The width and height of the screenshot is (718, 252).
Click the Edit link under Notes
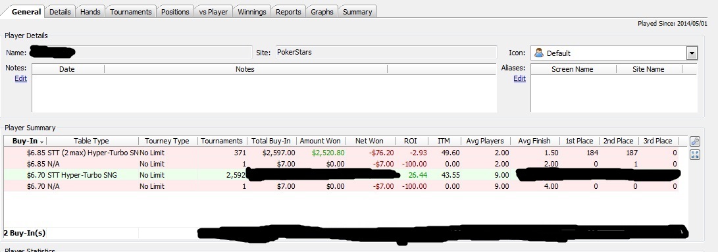pos(20,78)
